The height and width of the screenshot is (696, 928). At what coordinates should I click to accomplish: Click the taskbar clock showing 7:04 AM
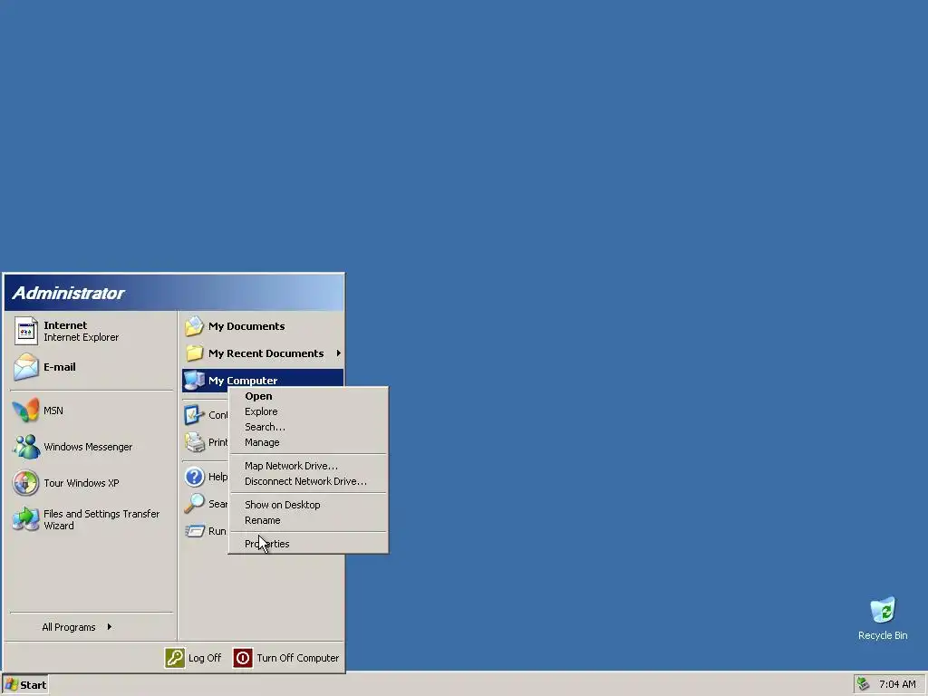pos(897,684)
